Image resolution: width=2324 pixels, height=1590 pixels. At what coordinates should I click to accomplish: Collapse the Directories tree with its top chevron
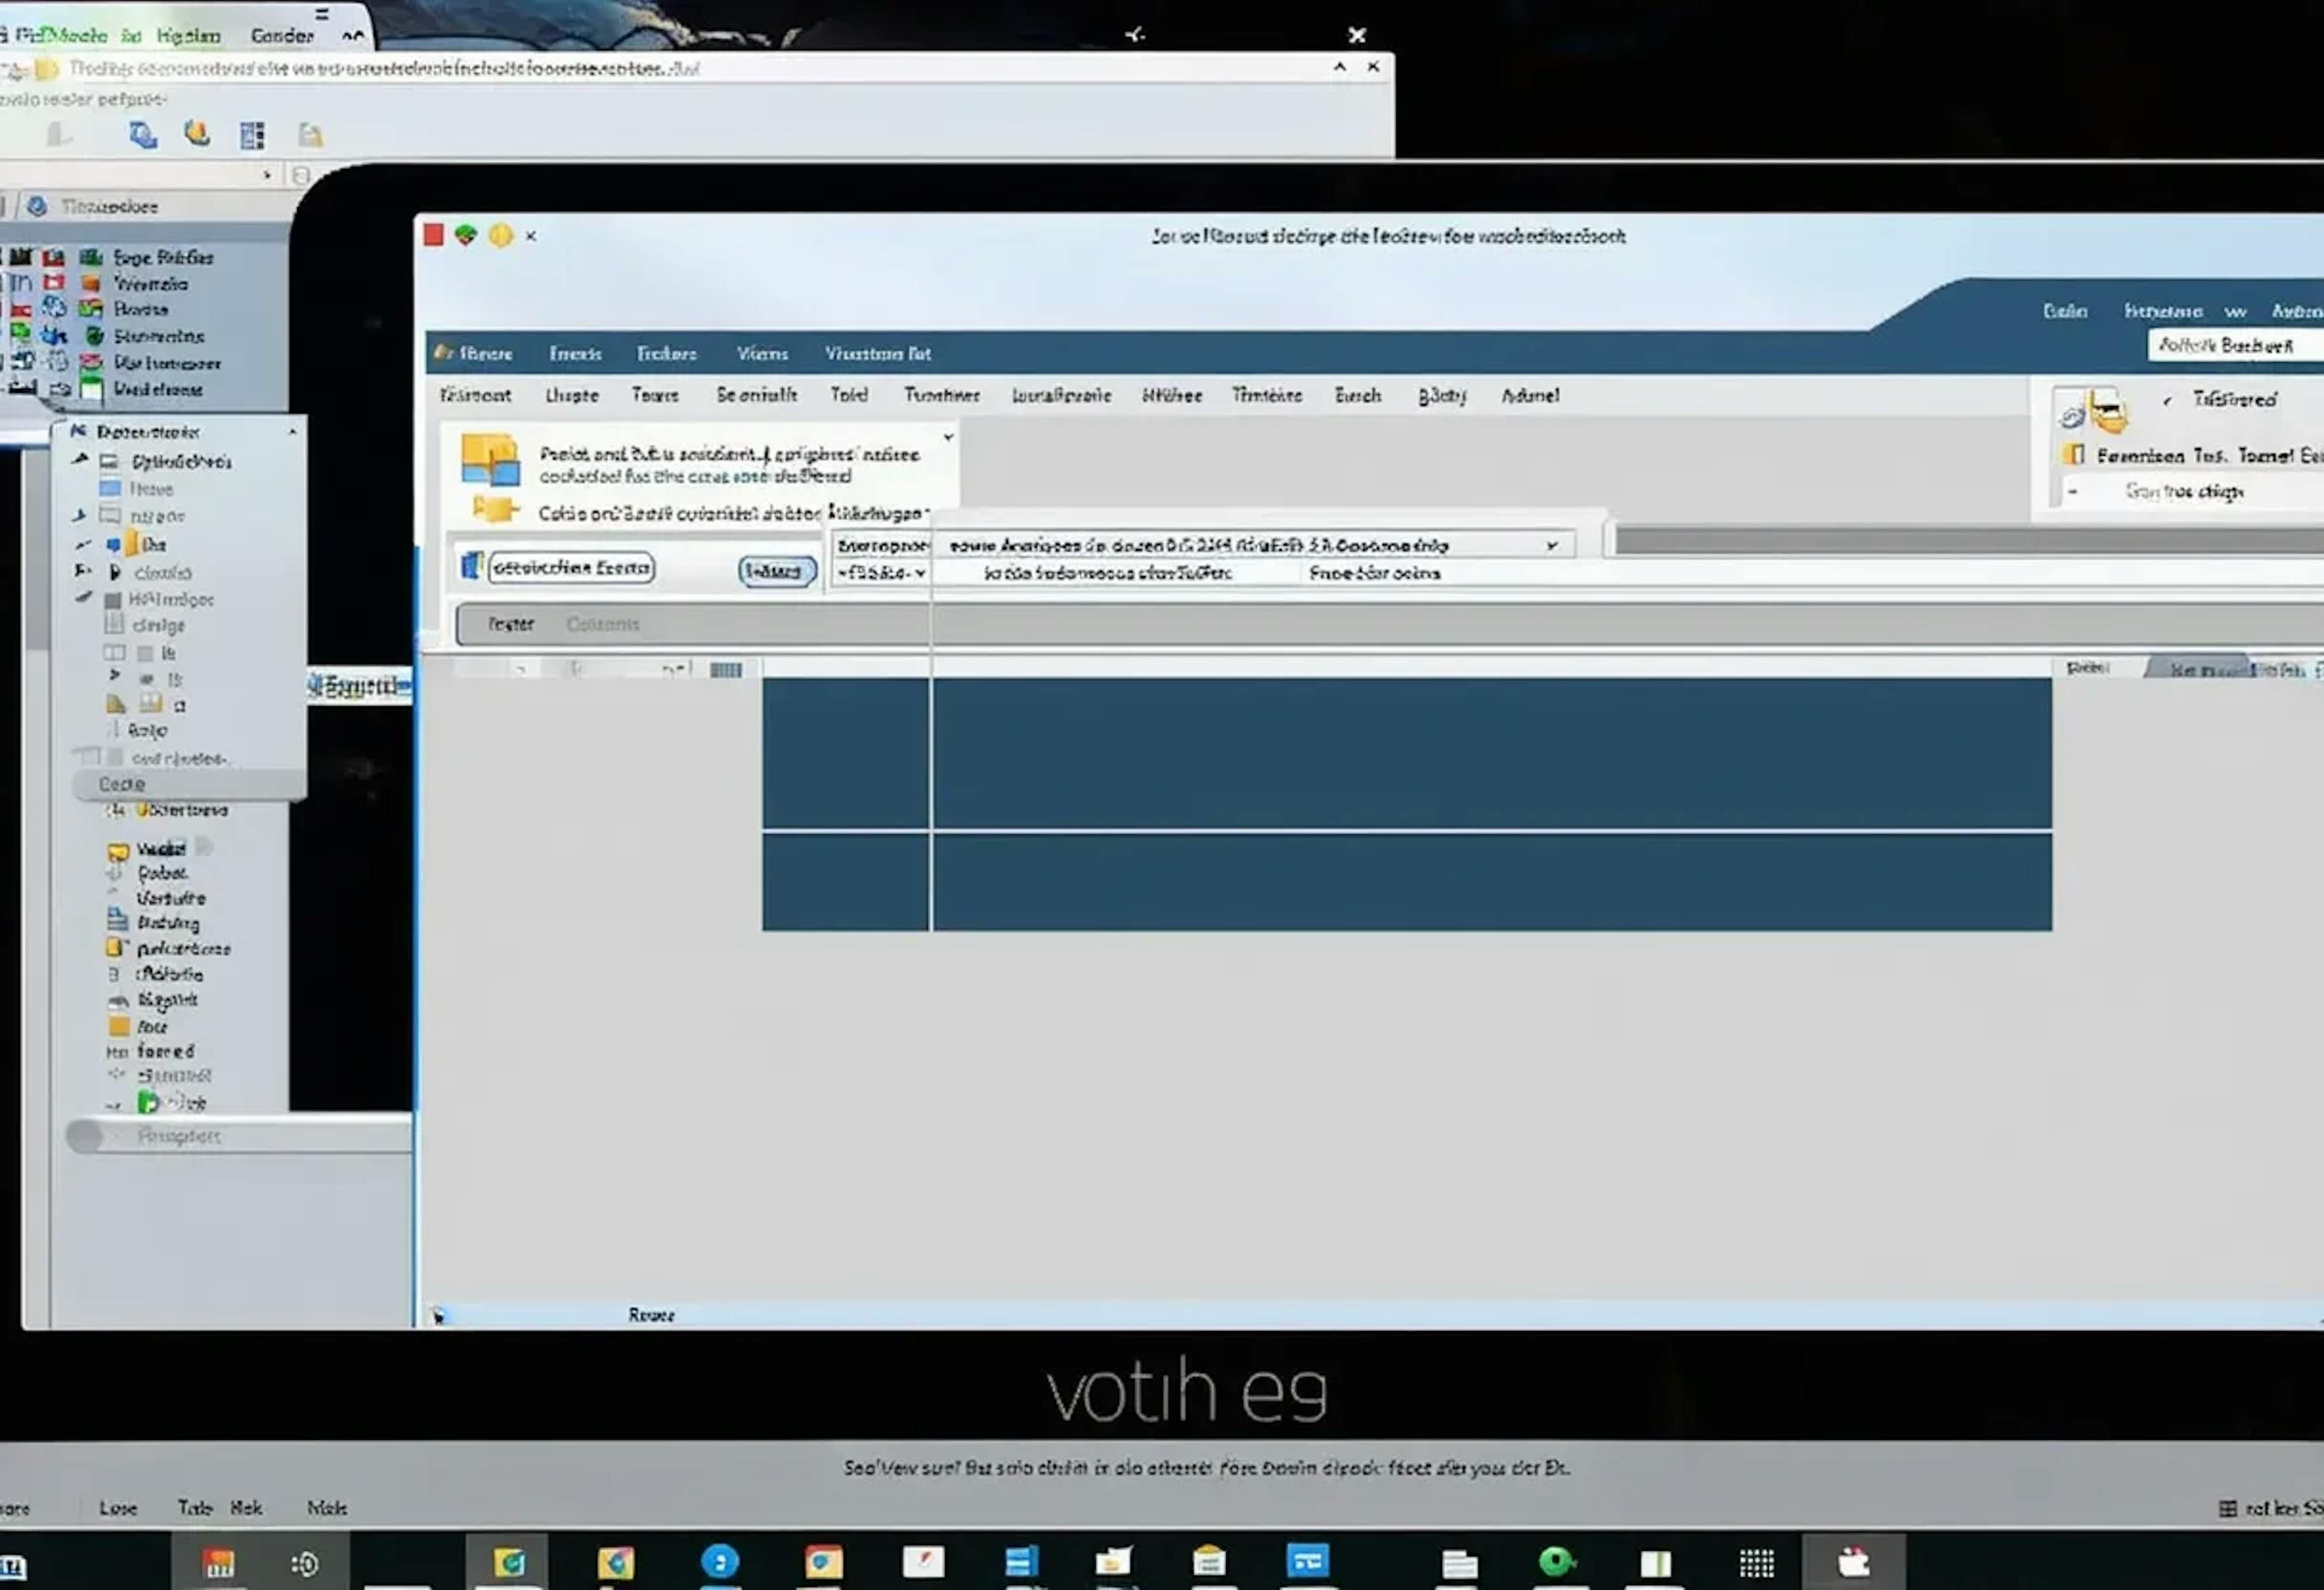(292, 431)
